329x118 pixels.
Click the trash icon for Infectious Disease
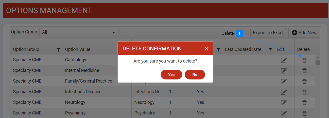click(304, 92)
